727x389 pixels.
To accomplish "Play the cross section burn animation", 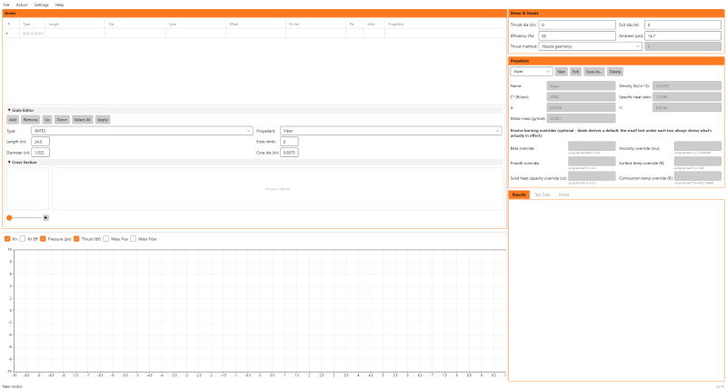I will point(46,217).
